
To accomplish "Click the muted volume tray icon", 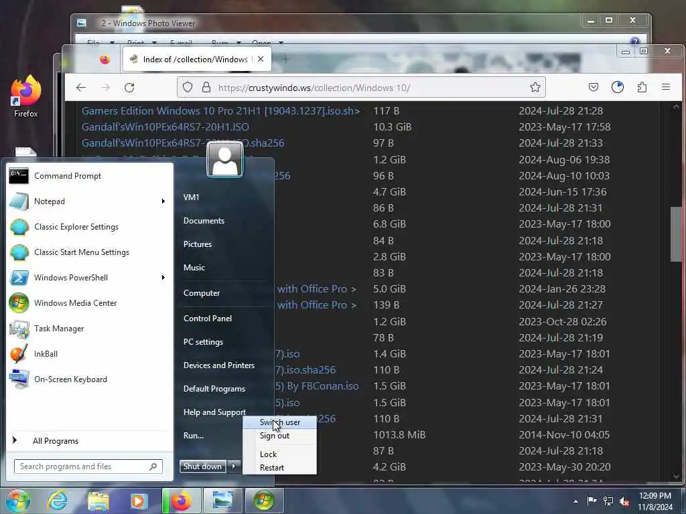I will (625, 501).
